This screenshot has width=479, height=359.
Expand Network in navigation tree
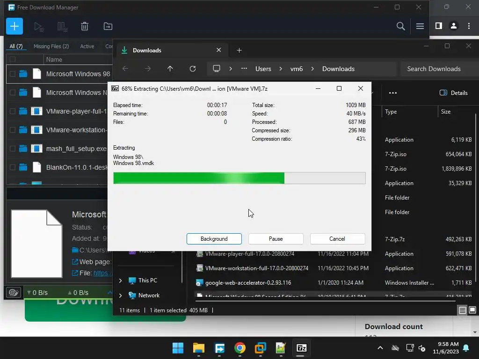(120, 295)
